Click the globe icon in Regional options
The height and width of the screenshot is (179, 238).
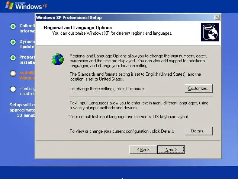pyautogui.click(x=58, y=59)
